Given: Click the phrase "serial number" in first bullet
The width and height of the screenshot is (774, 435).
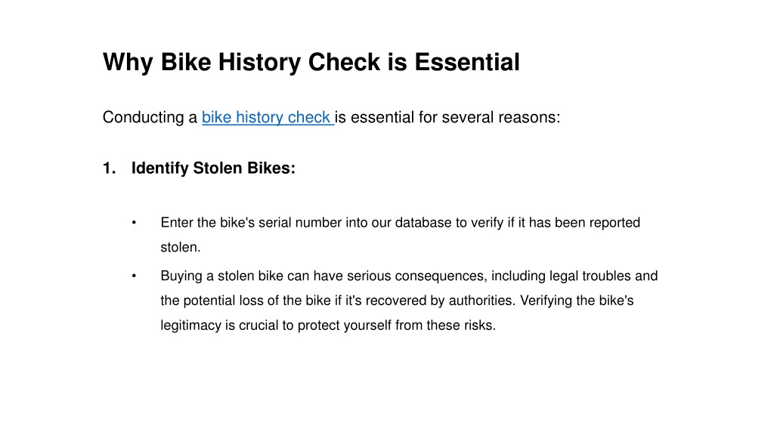Looking at the screenshot, I should 300,223.
